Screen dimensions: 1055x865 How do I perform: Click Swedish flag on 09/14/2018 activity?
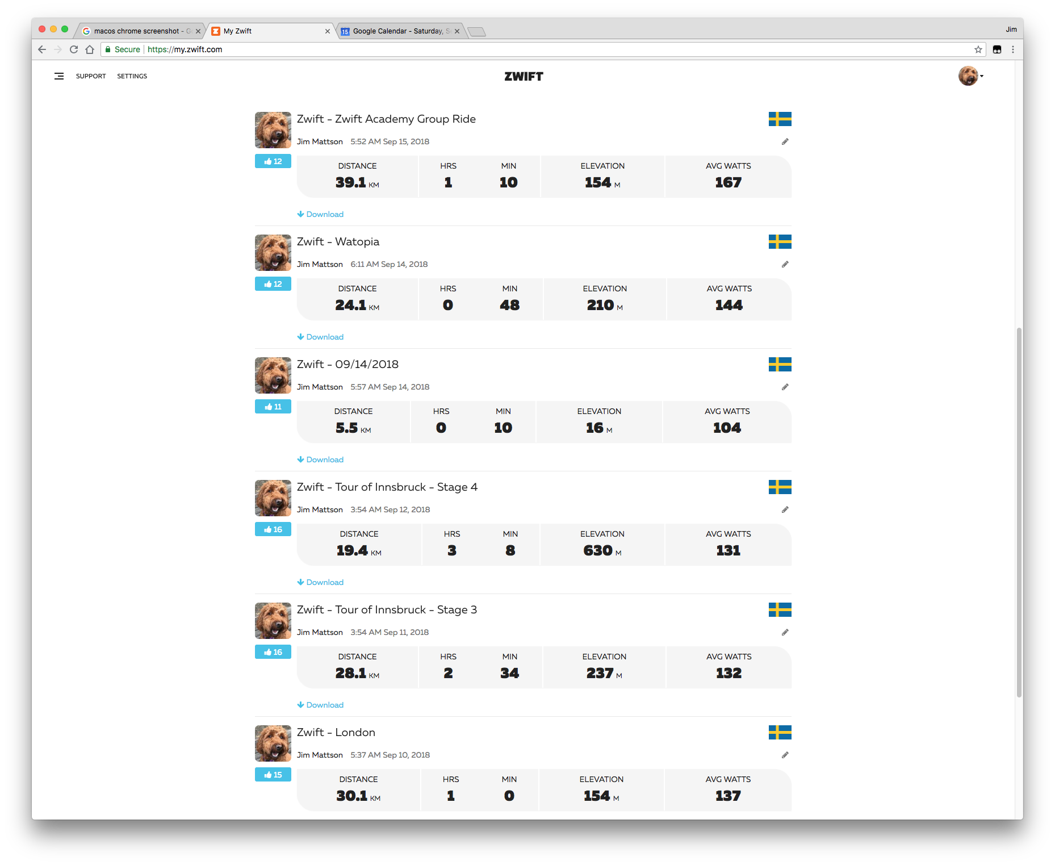(x=780, y=364)
